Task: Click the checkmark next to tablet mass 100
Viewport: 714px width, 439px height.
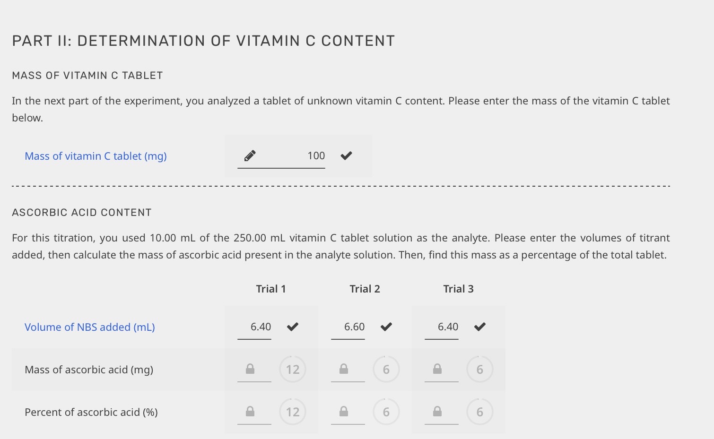Action: [x=346, y=155]
